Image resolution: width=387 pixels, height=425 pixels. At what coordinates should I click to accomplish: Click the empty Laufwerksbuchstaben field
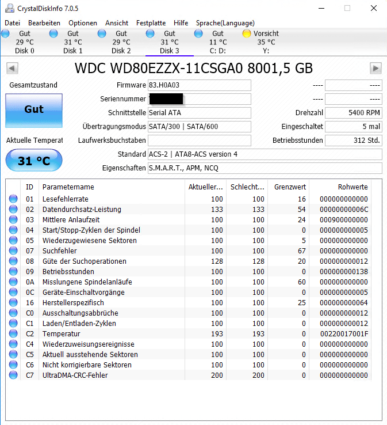(200, 141)
